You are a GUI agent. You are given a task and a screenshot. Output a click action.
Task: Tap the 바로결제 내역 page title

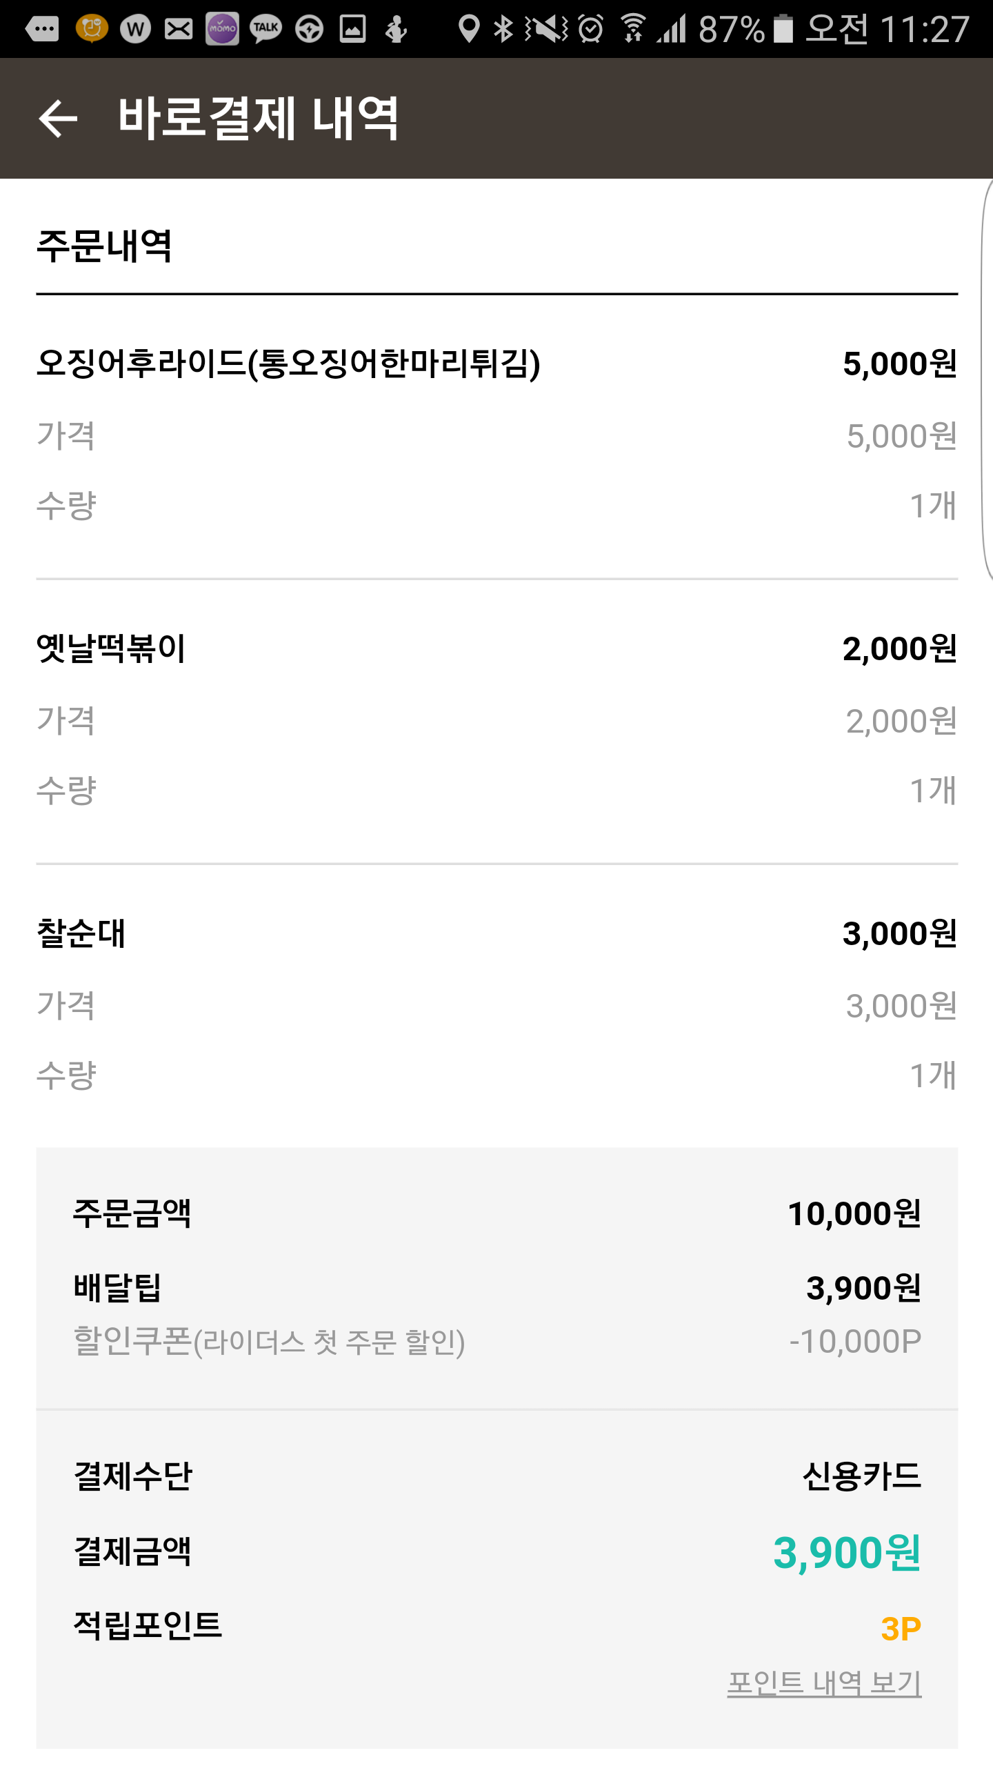tap(258, 119)
